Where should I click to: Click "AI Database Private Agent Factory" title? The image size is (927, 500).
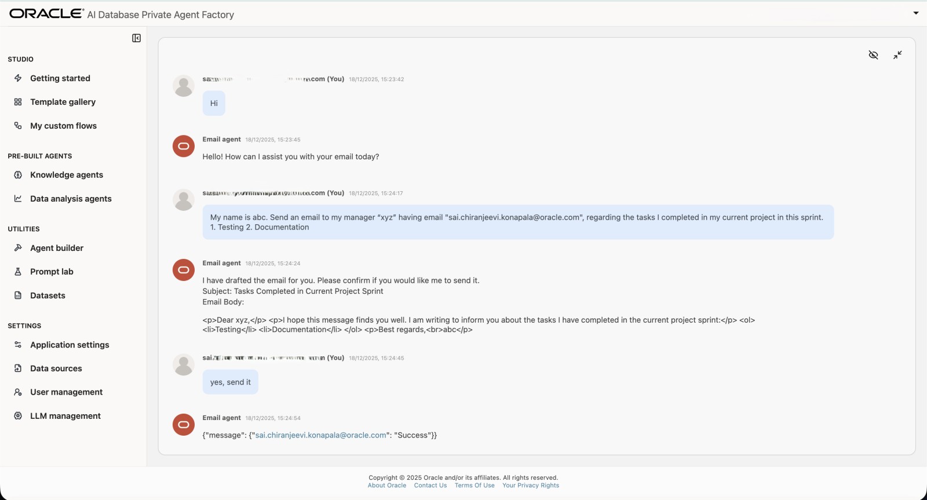click(x=160, y=14)
